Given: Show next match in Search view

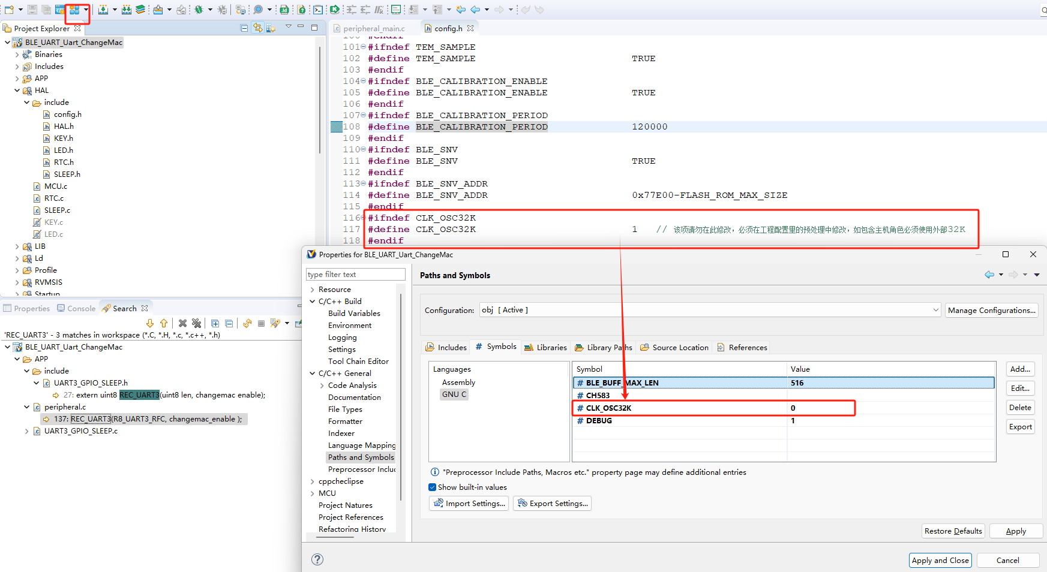Looking at the screenshot, I should click(150, 323).
